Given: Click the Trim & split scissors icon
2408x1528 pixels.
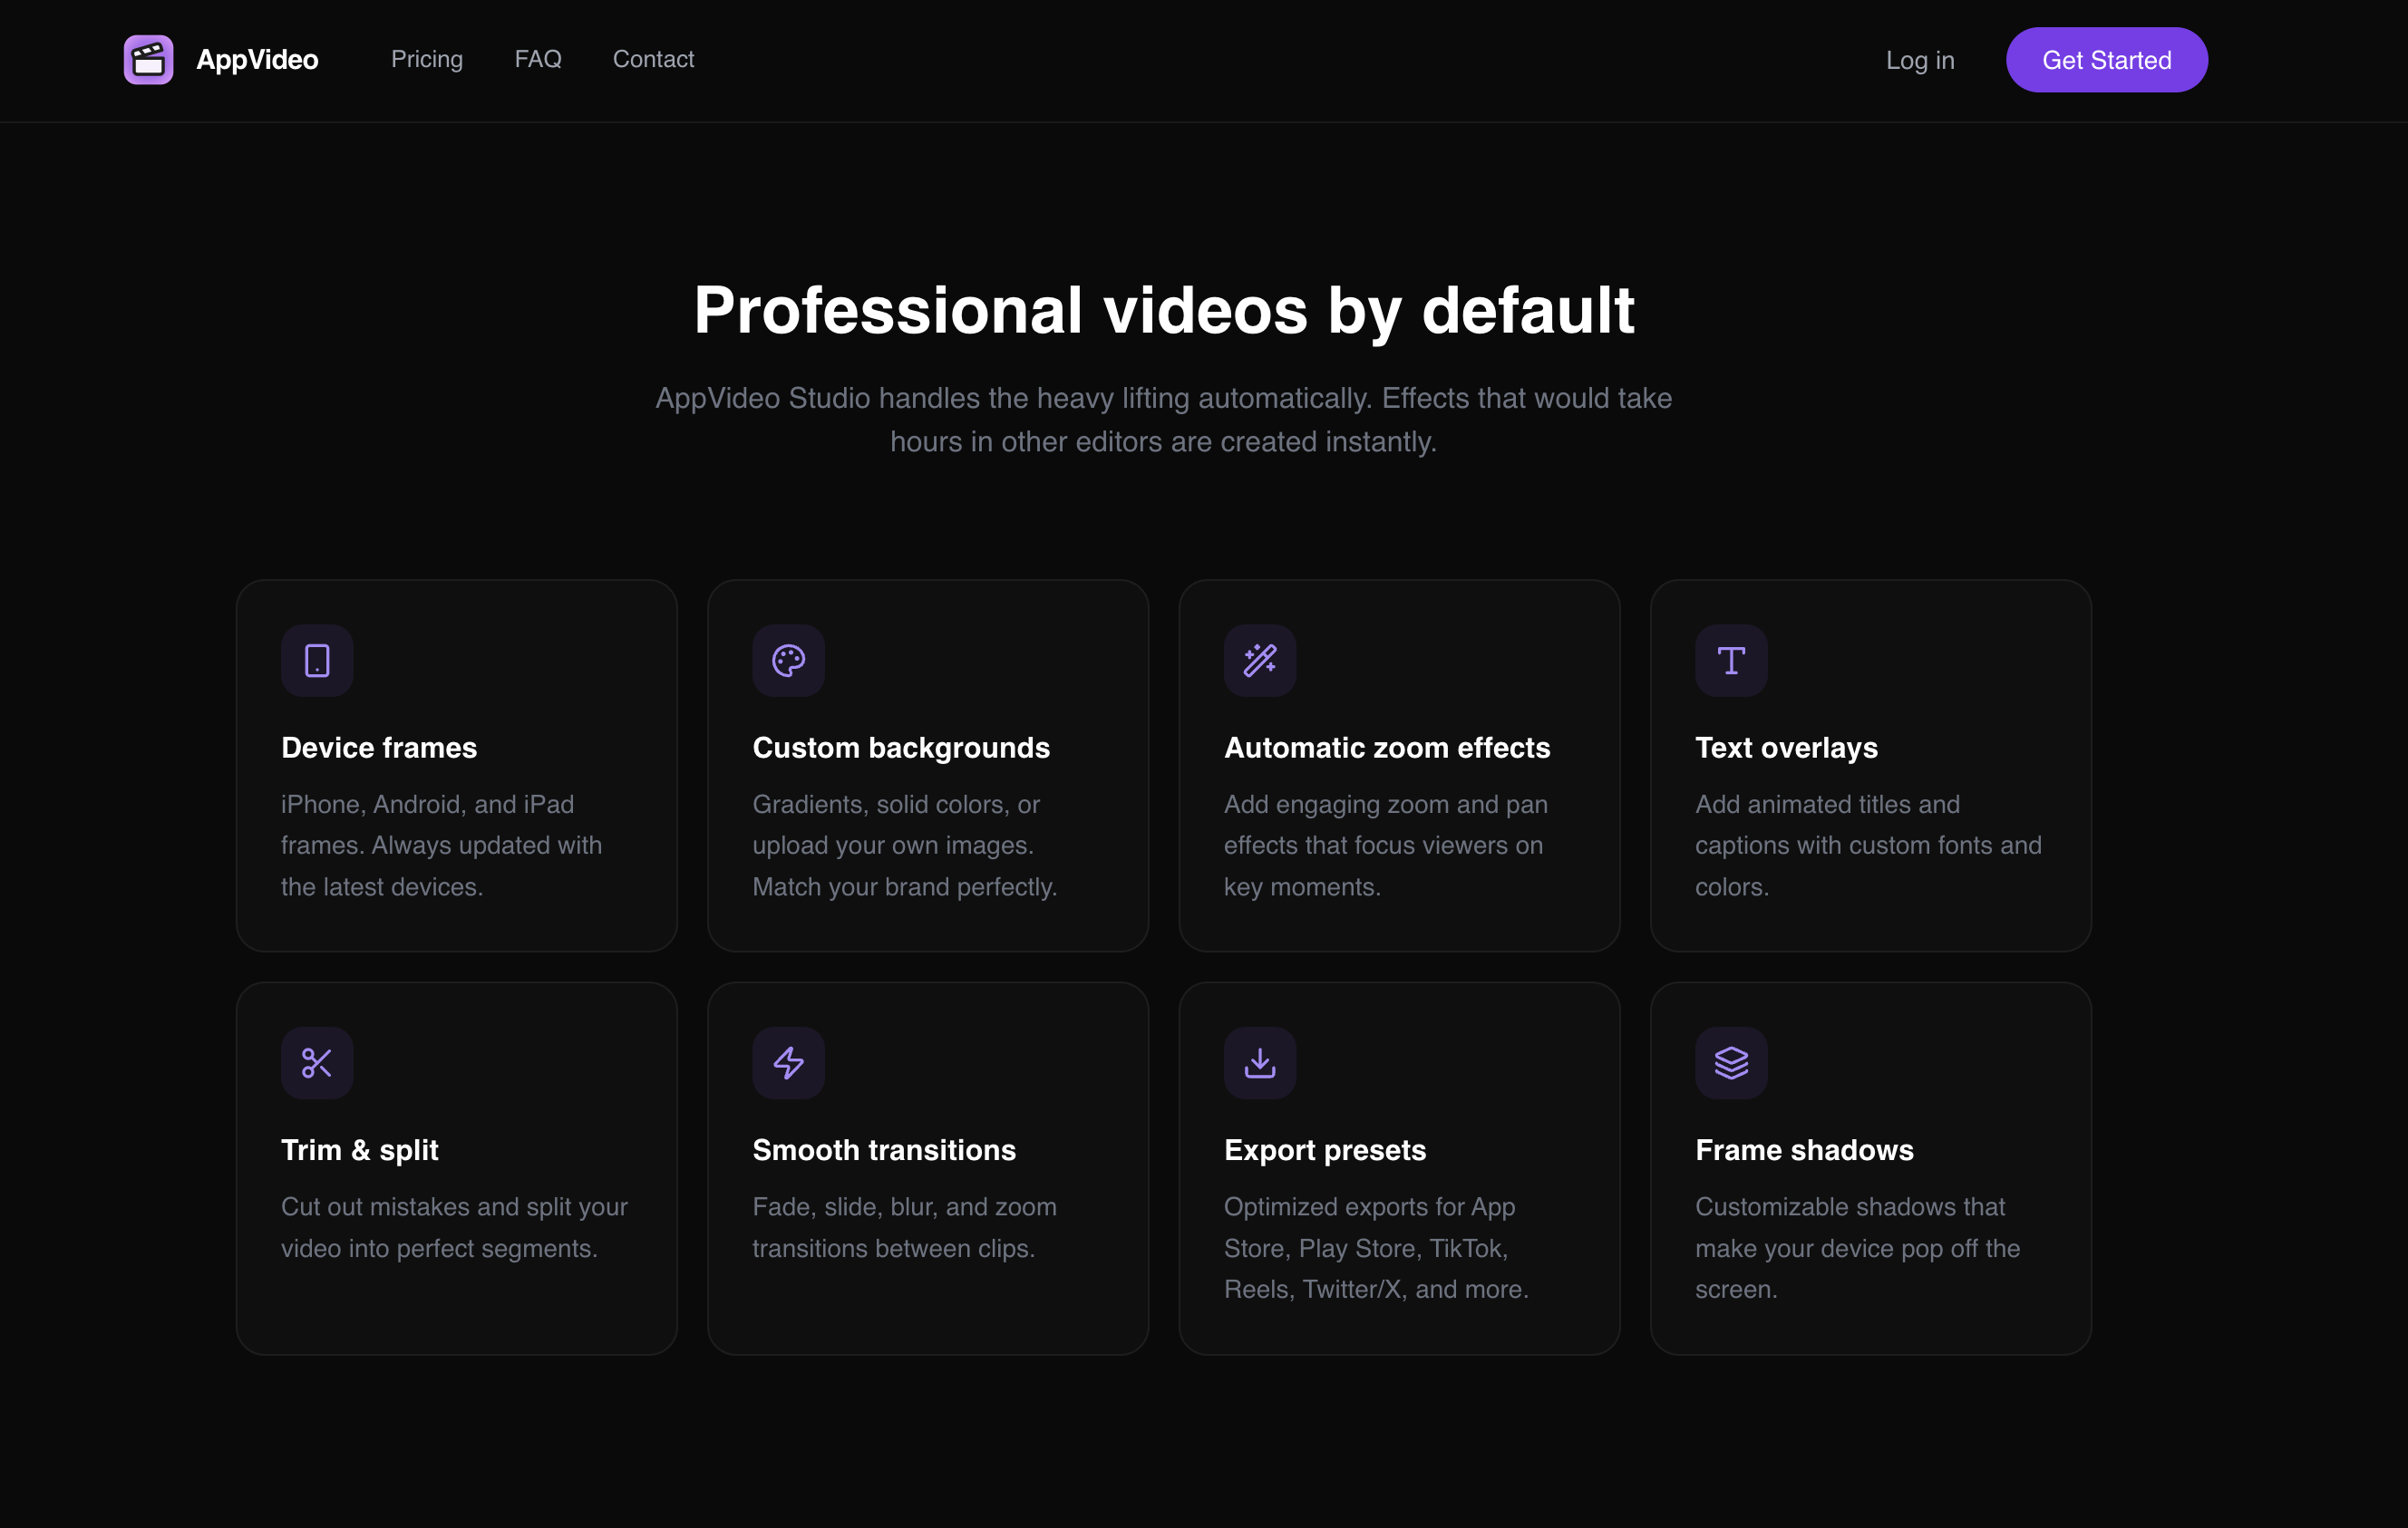Looking at the screenshot, I should point(316,1062).
